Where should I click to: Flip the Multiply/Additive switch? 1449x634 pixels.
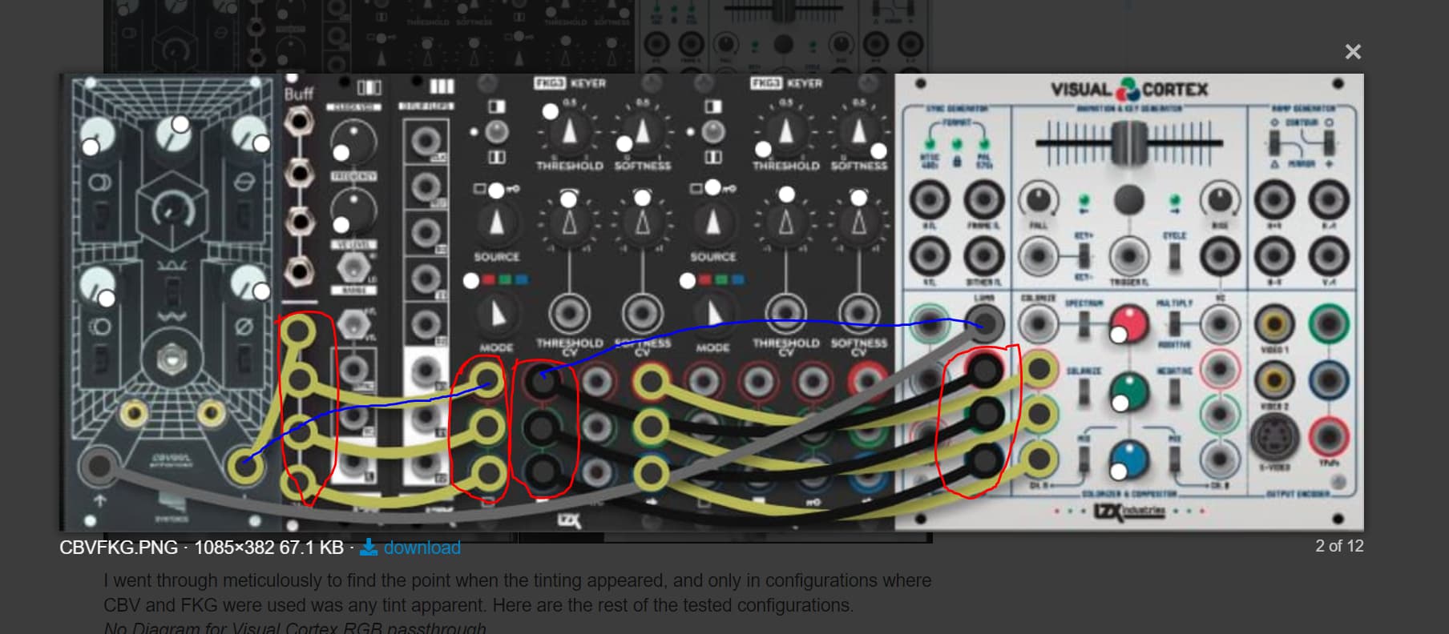pos(1174,323)
